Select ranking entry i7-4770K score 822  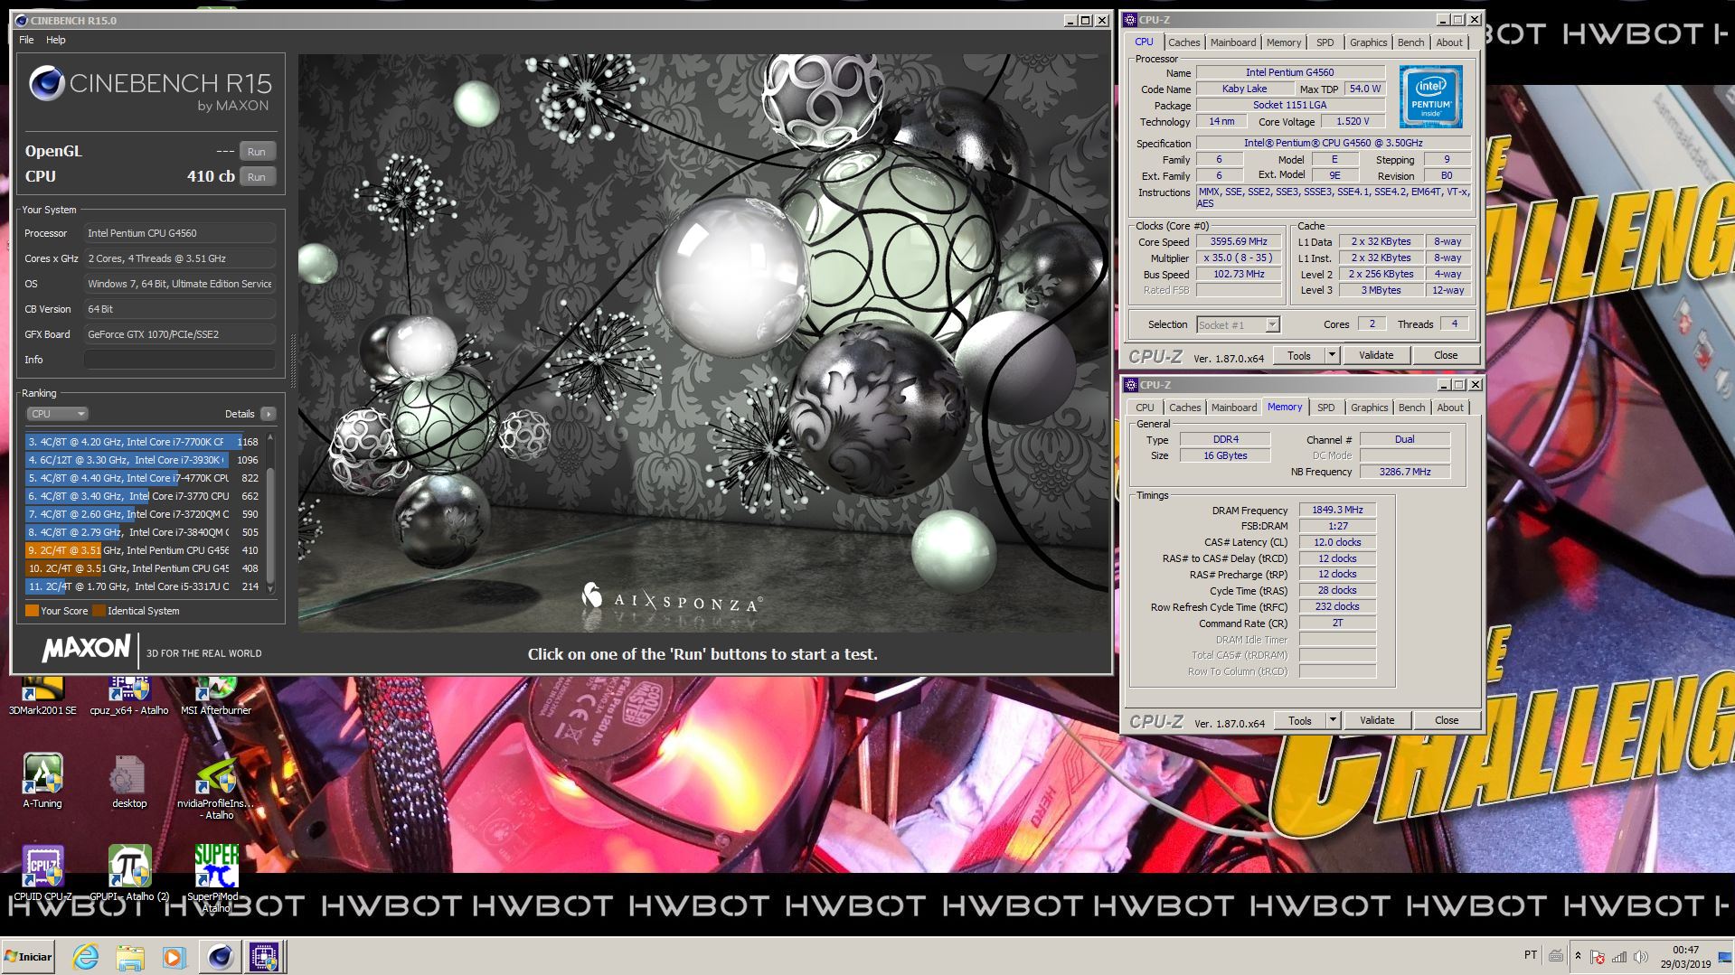click(x=143, y=478)
